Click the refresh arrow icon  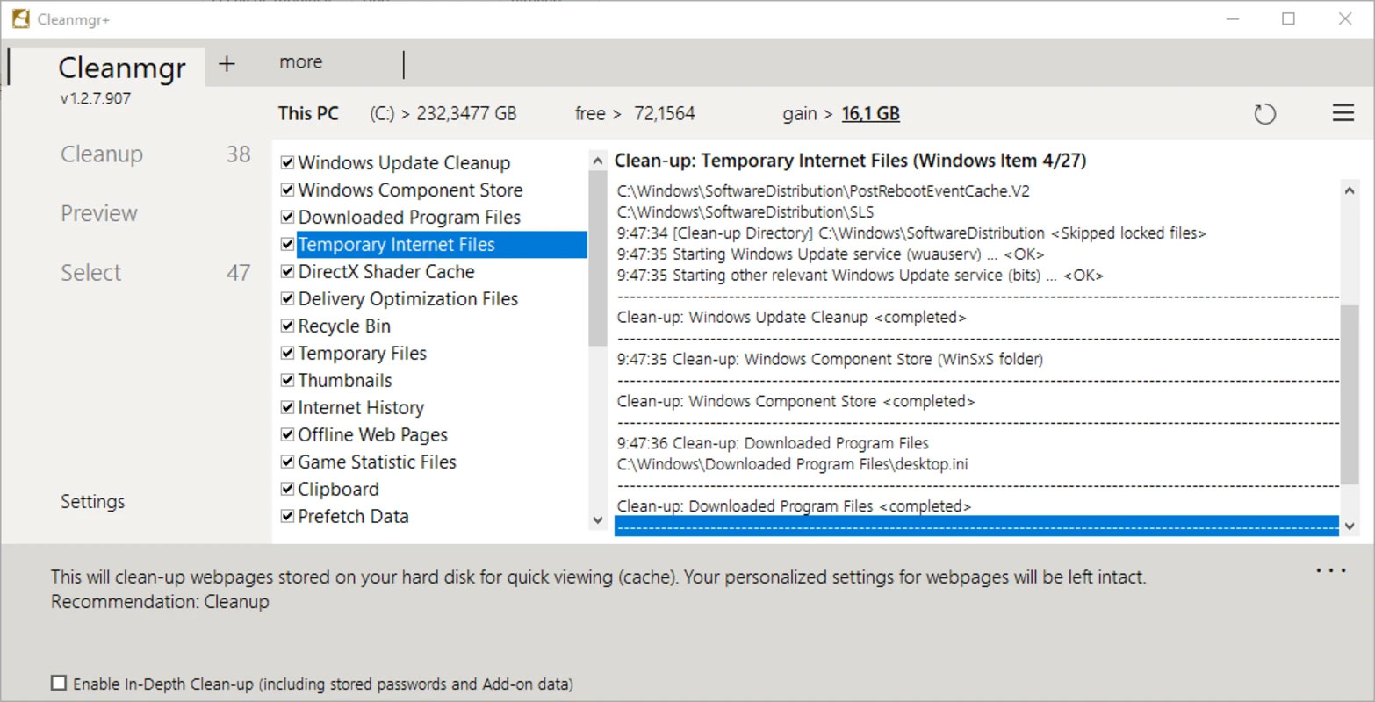tap(1264, 114)
